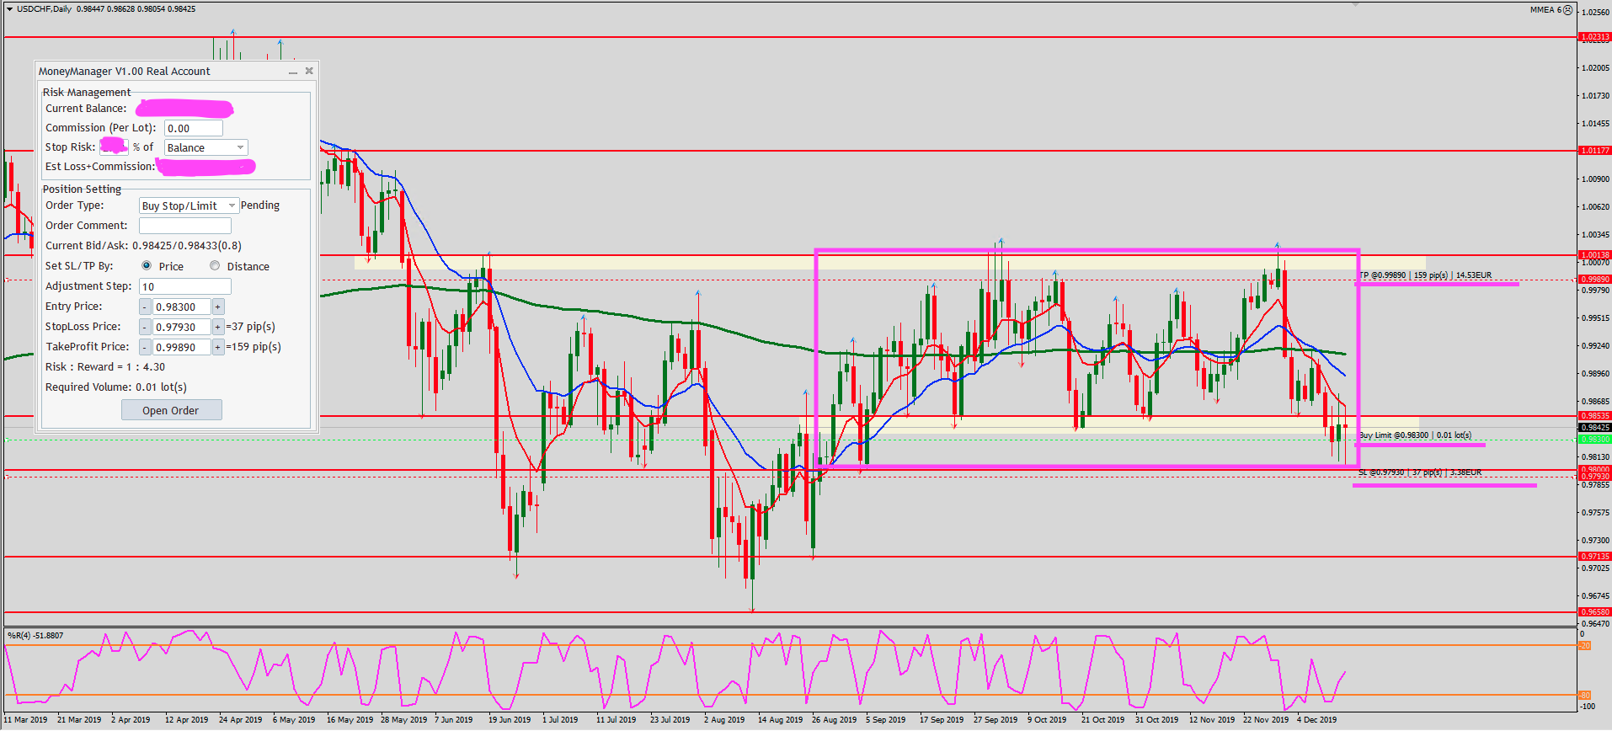
Task: Click the orange -20 level label in indicator
Action: 1584,646
